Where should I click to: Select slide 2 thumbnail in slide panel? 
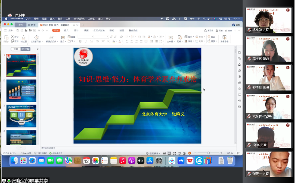tap(21, 91)
